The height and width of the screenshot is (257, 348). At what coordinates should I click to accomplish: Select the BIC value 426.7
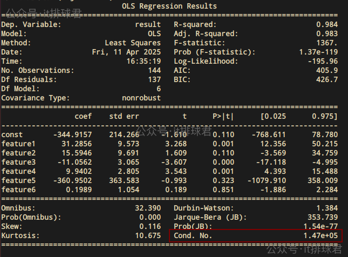click(x=326, y=79)
